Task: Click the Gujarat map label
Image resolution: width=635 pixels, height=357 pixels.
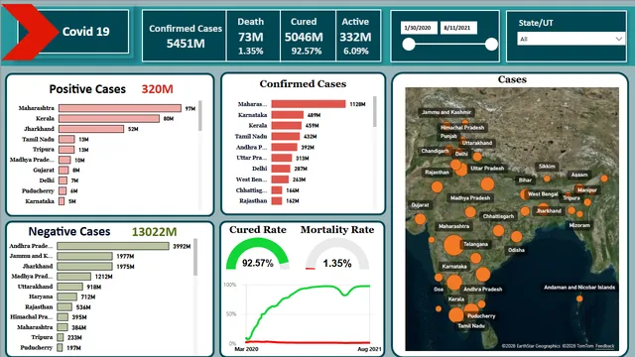Action: [420, 205]
